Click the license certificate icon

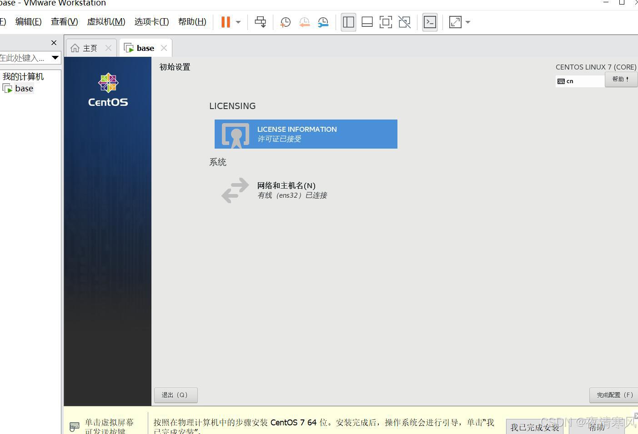coord(236,135)
